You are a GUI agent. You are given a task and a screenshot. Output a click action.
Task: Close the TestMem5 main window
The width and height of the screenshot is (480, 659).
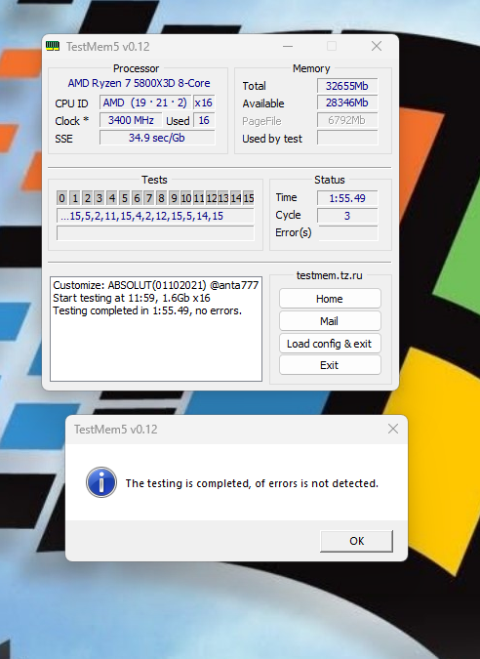[x=377, y=46]
